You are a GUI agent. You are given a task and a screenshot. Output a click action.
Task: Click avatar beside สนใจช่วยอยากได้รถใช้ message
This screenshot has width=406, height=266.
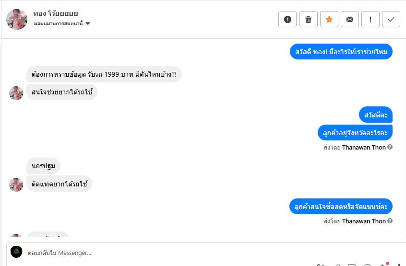click(16, 93)
